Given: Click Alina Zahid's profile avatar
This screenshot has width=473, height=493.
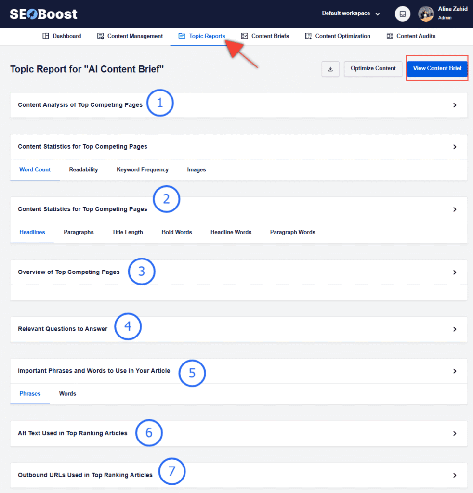Looking at the screenshot, I should (426, 13).
